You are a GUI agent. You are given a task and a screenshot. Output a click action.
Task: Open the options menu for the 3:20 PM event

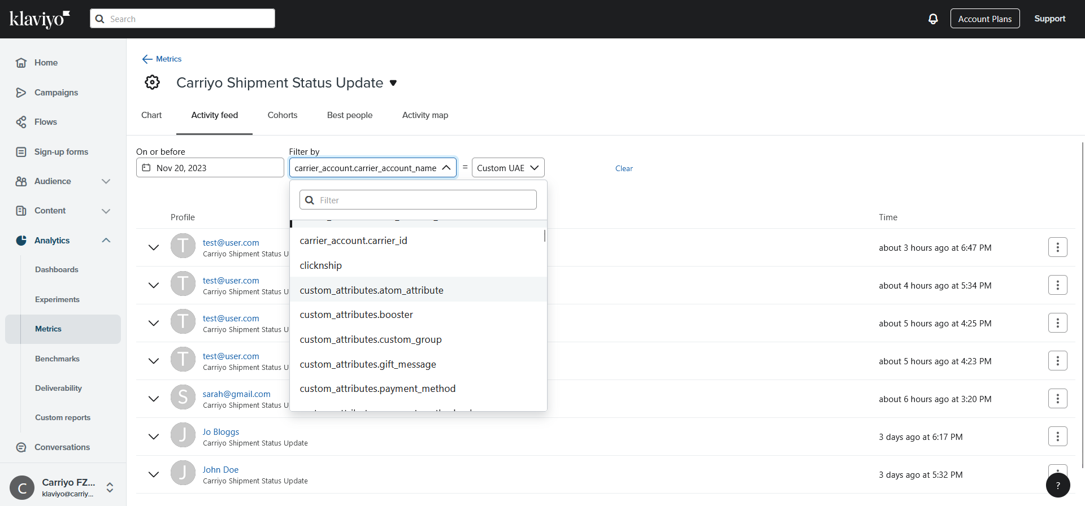click(x=1057, y=399)
